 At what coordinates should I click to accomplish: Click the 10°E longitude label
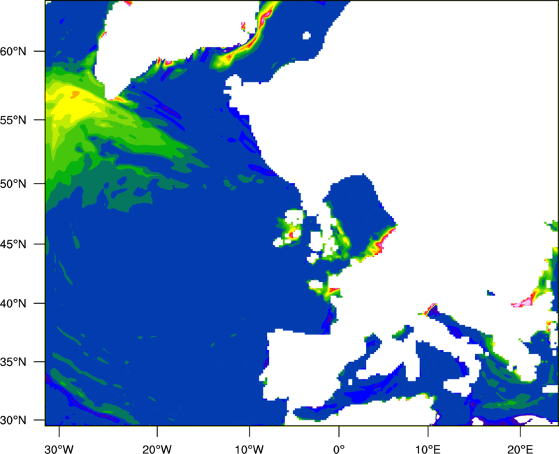[x=428, y=449]
